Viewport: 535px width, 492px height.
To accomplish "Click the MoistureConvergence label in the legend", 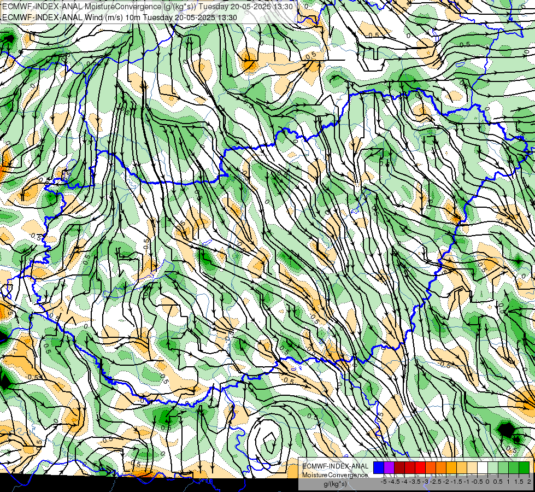I will (x=335, y=475).
